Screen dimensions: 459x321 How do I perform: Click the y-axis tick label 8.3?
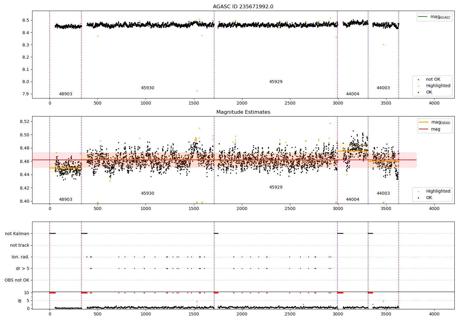tap(26, 45)
